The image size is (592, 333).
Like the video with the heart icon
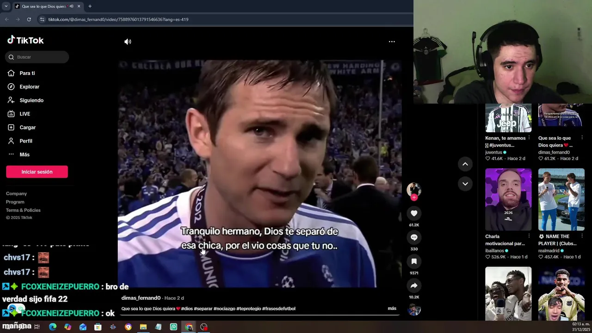point(414,213)
